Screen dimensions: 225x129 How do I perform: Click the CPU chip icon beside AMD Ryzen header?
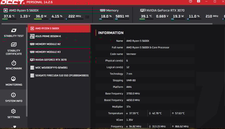(x=6, y=10)
